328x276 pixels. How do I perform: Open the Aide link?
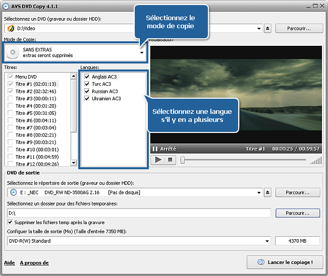coord(10,262)
